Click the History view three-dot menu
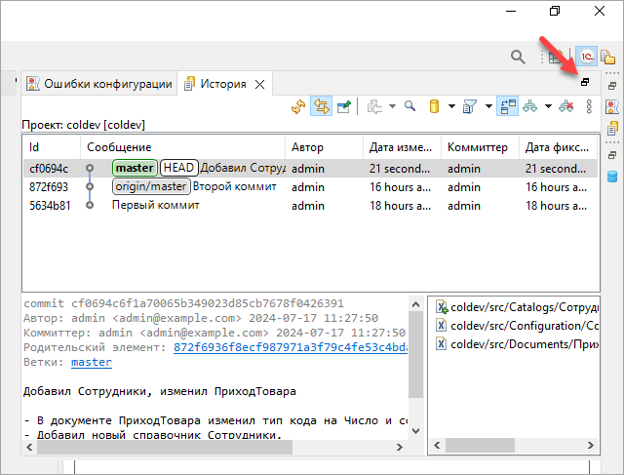This screenshot has width=624, height=475. tap(589, 106)
